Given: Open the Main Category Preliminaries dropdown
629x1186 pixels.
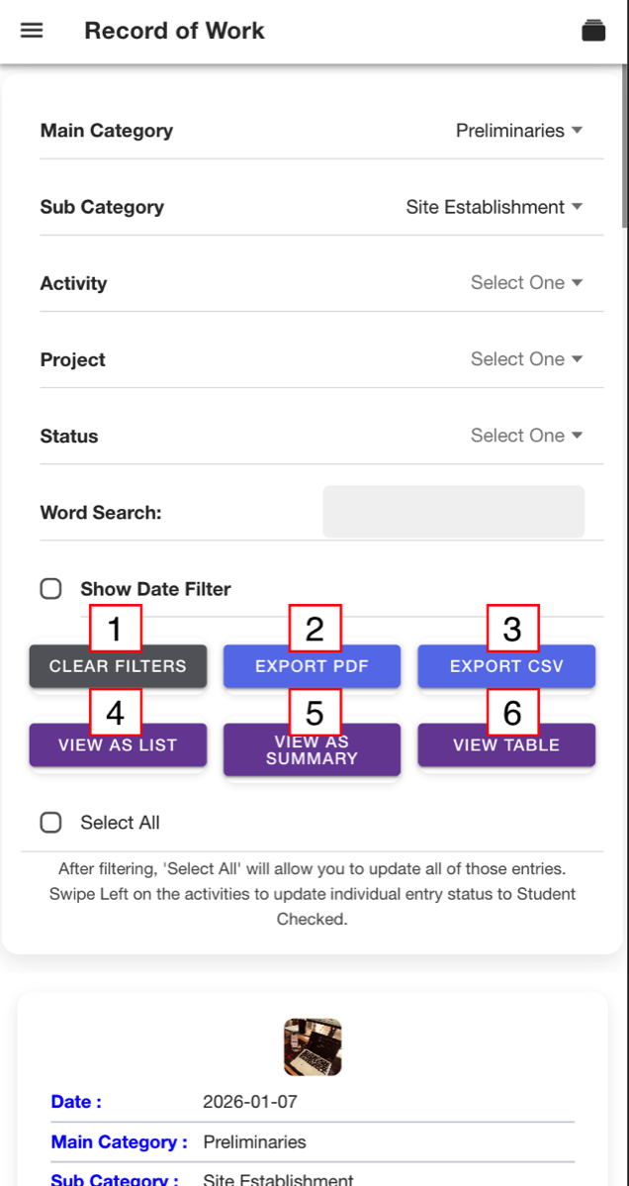Looking at the screenshot, I should [519, 131].
